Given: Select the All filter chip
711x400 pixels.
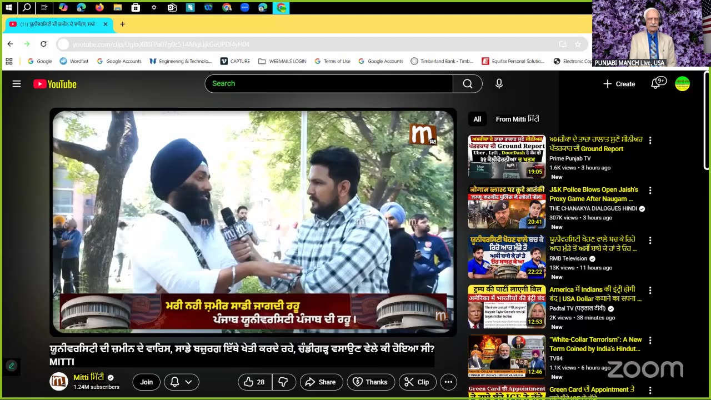Looking at the screenshot, I should click(x=477, y=119).
